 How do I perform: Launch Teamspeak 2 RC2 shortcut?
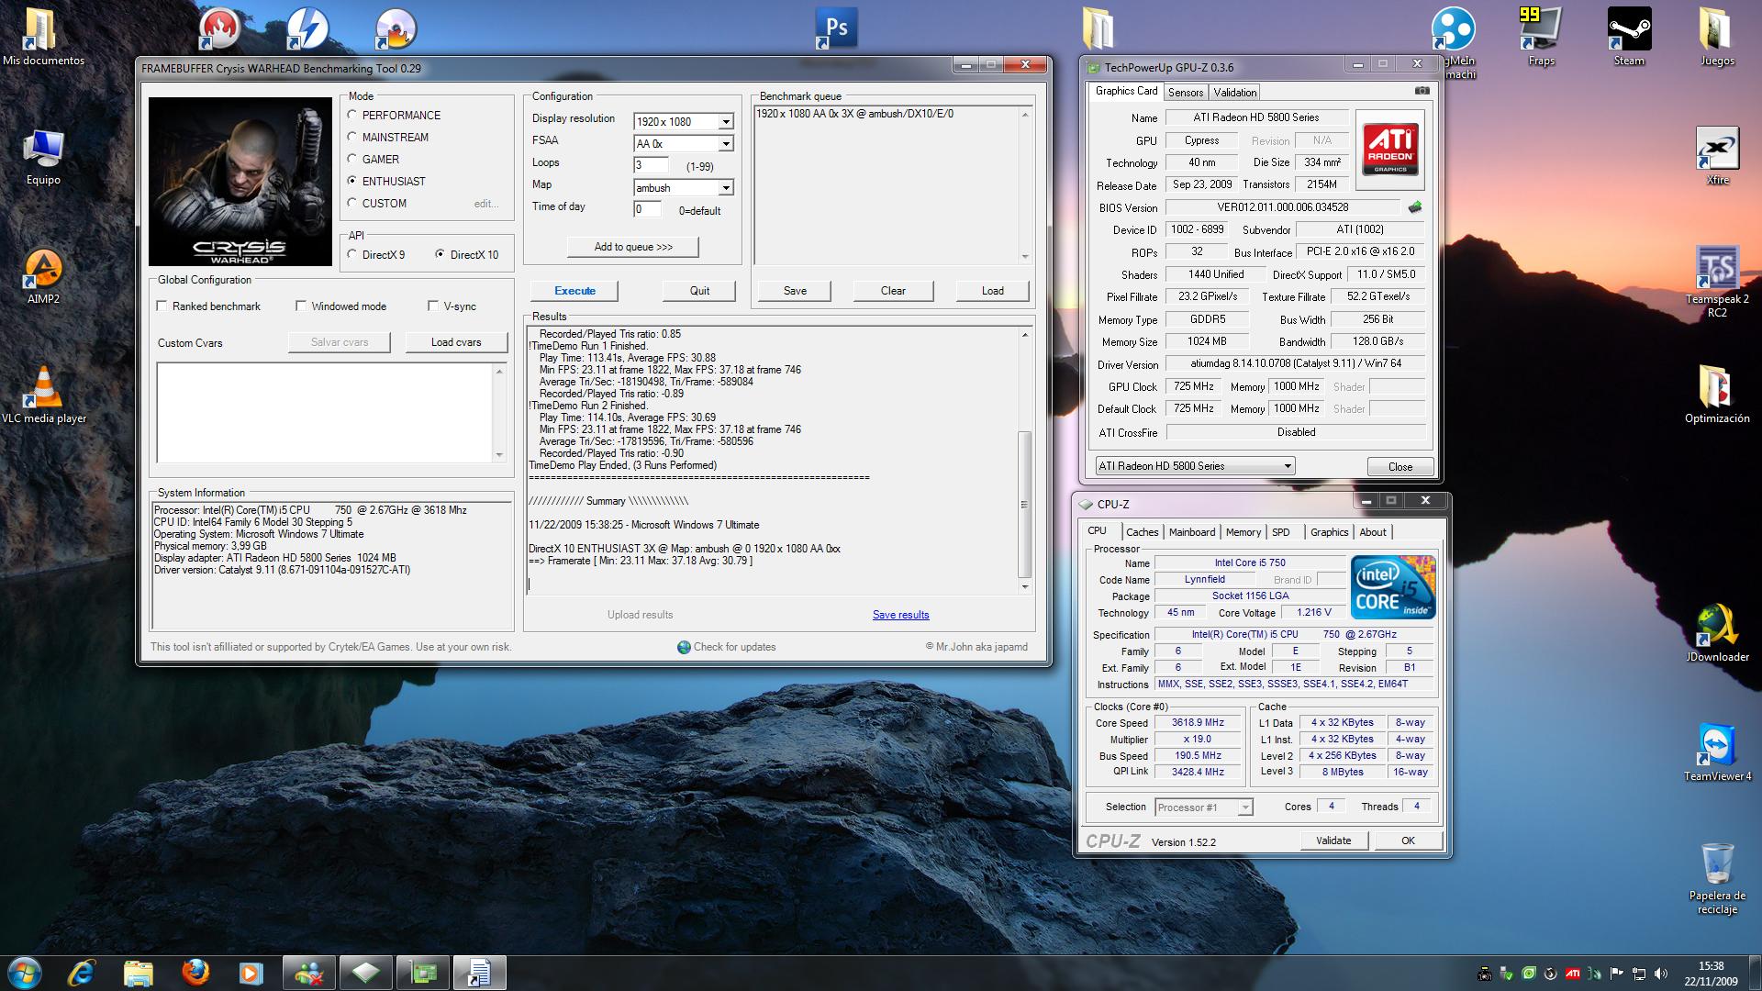click(1717, 282)
